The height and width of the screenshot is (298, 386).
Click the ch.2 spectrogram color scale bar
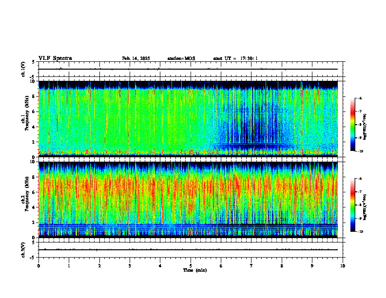point(353,205)
